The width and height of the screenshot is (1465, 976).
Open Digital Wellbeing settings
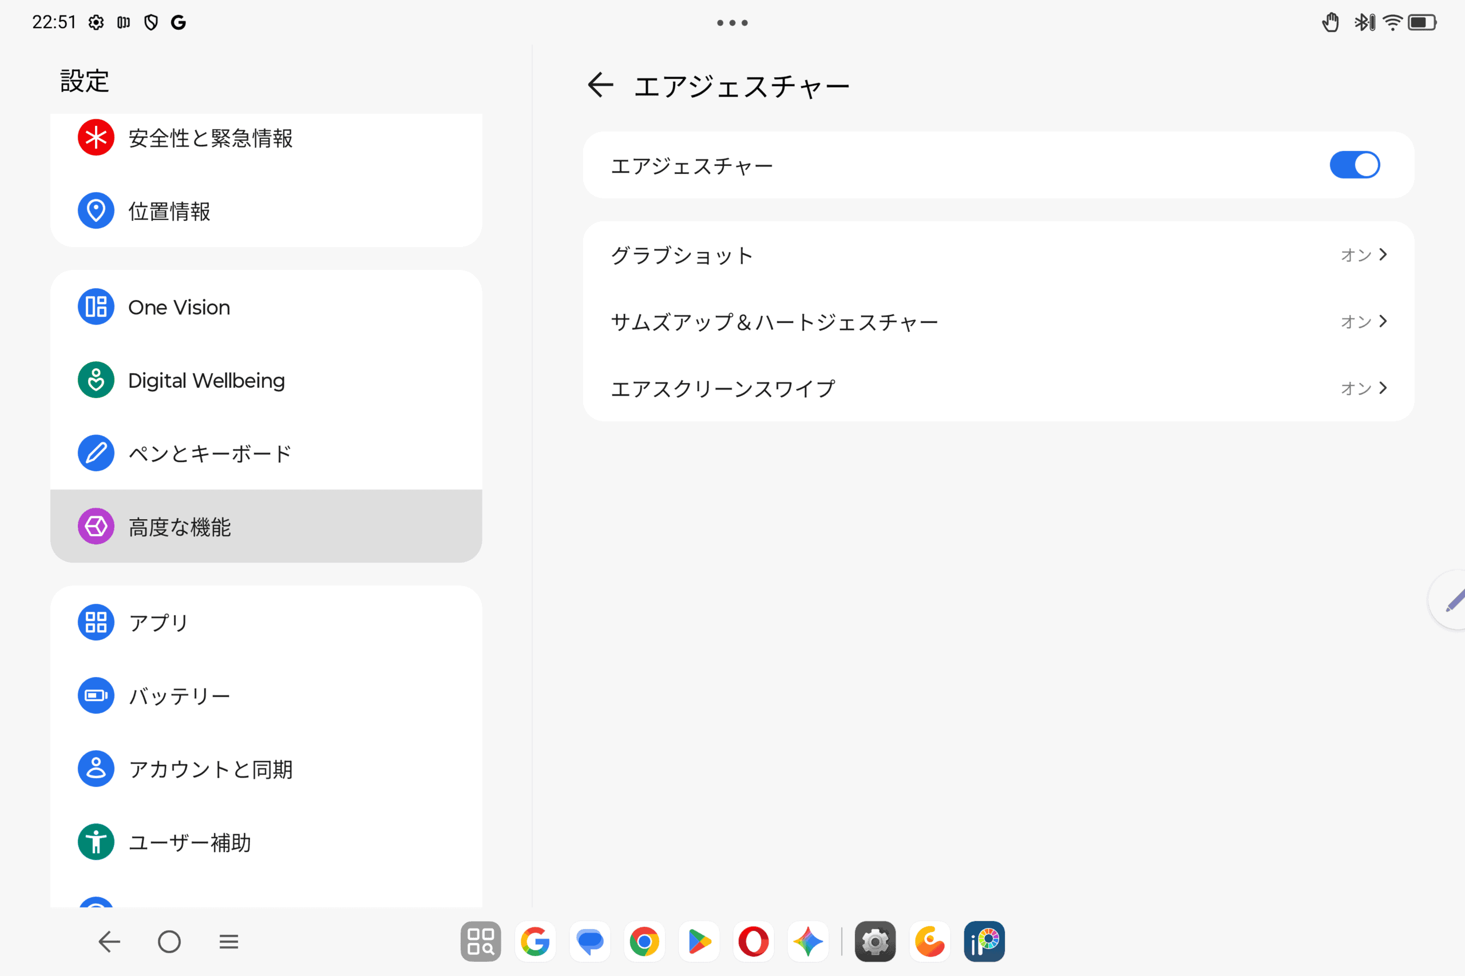[x=266, y=380]
